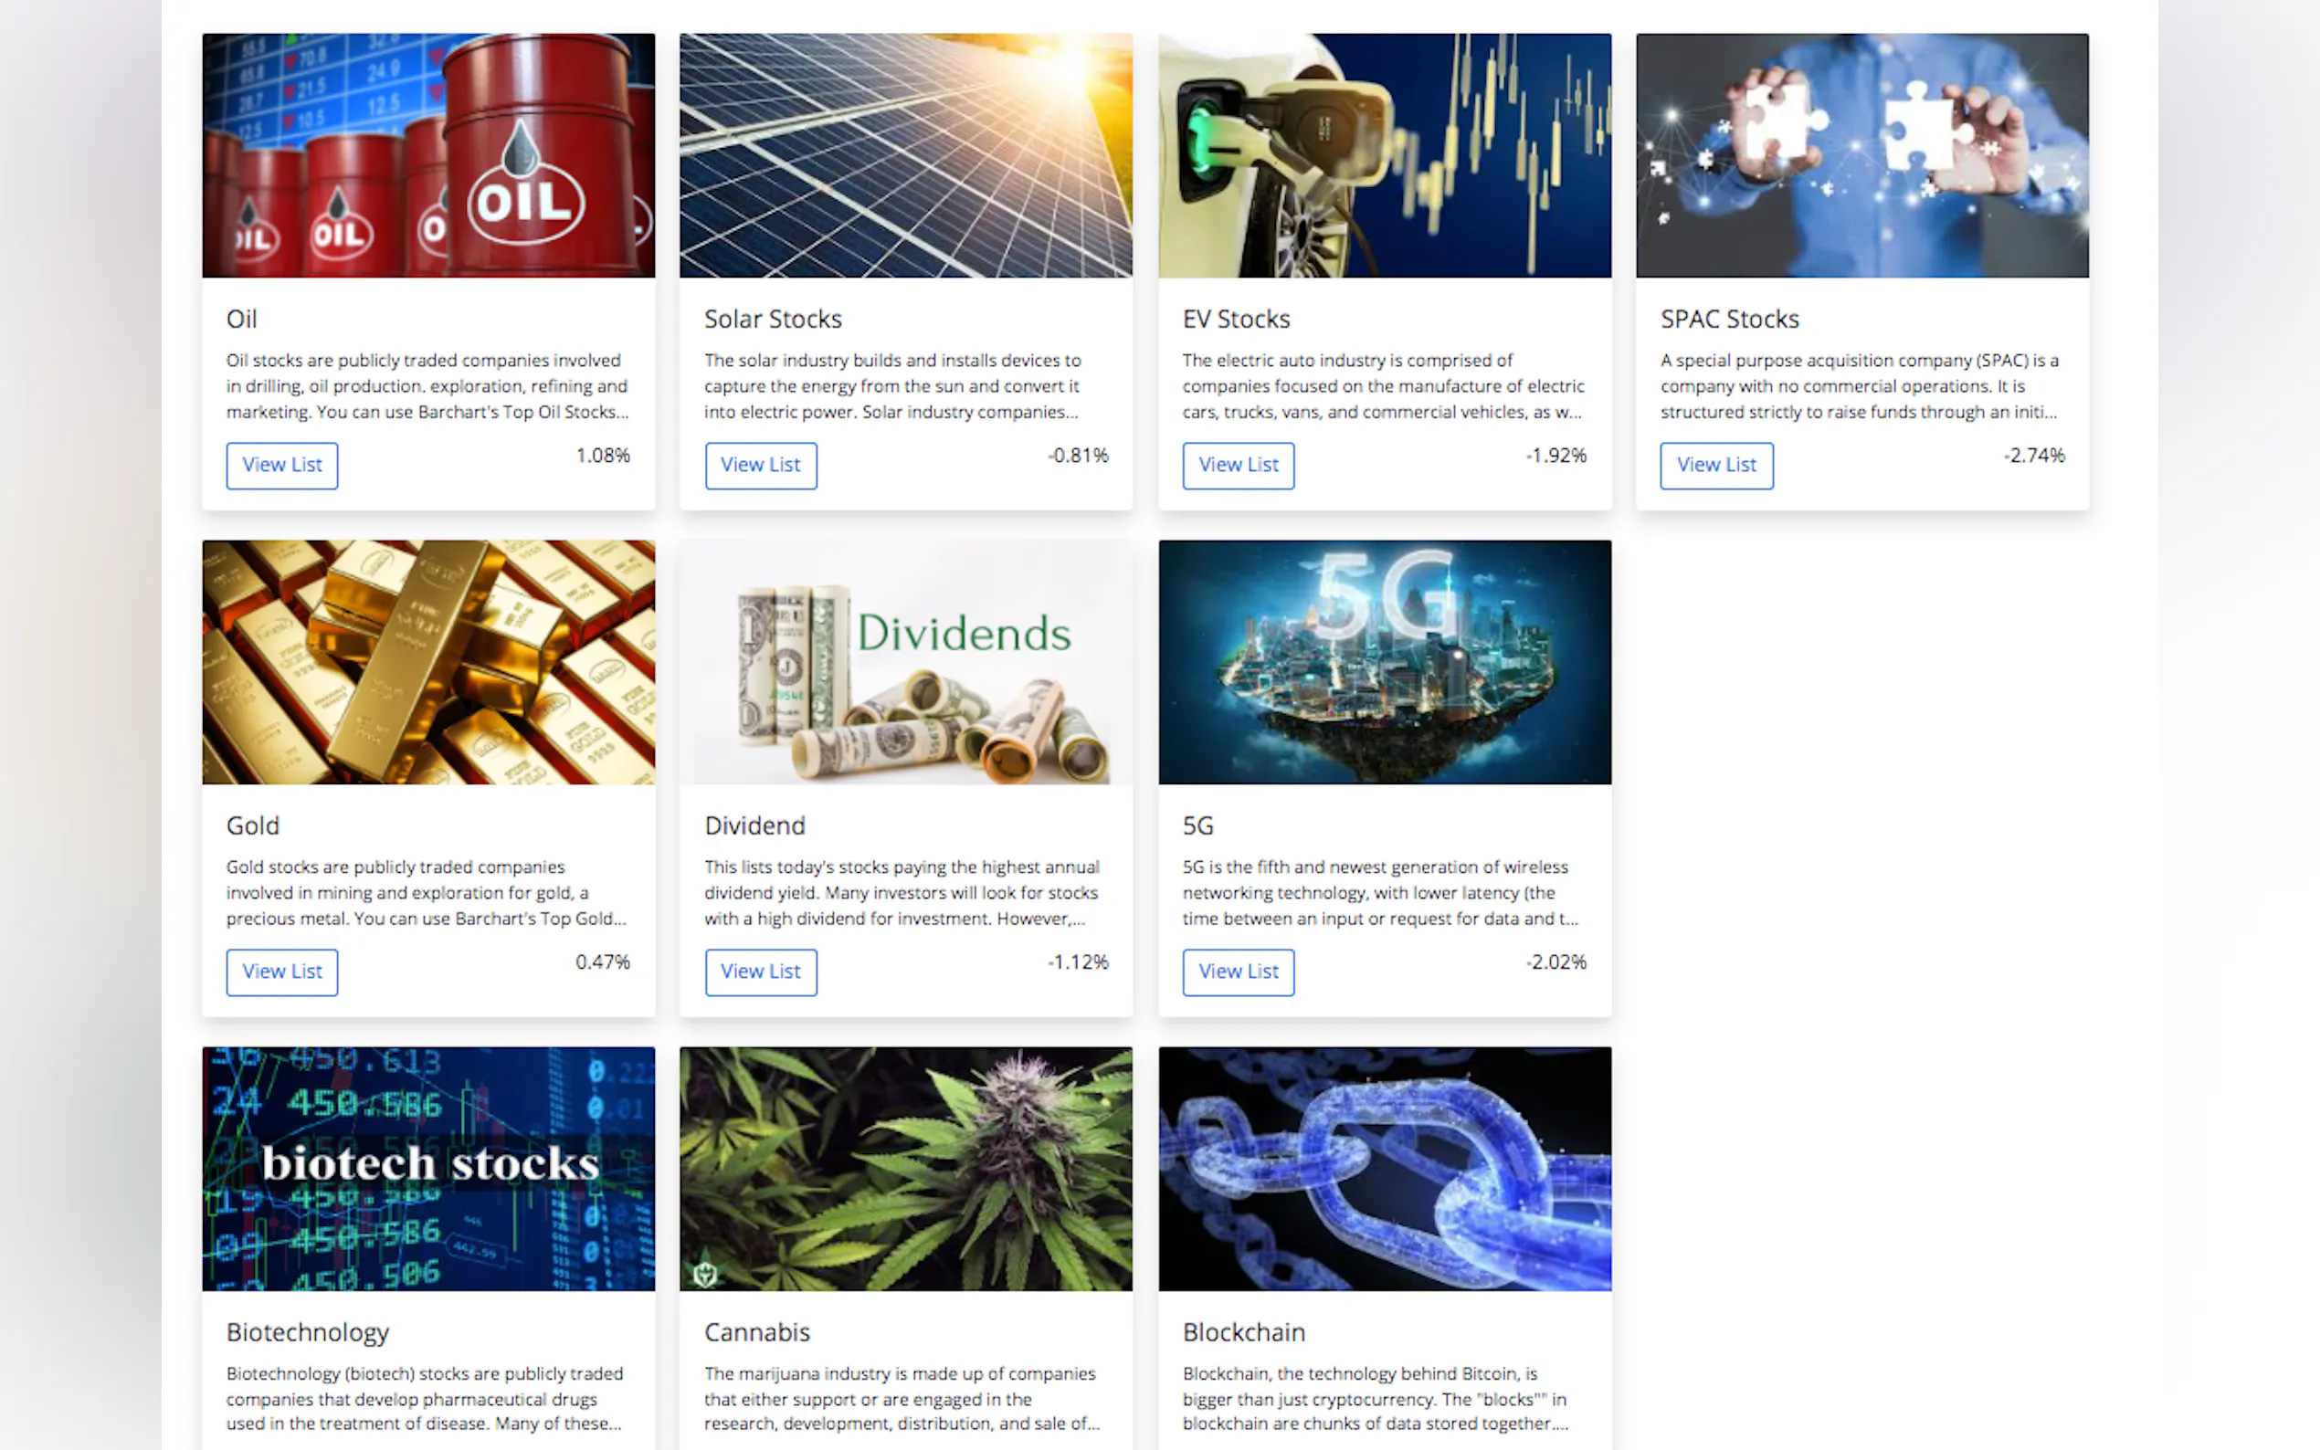Click the solar panels thumbnail
This screenshot has height=1450, width=2320.
coord(905,155)
